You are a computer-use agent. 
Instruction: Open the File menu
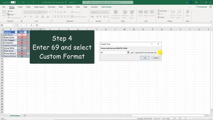4,7
